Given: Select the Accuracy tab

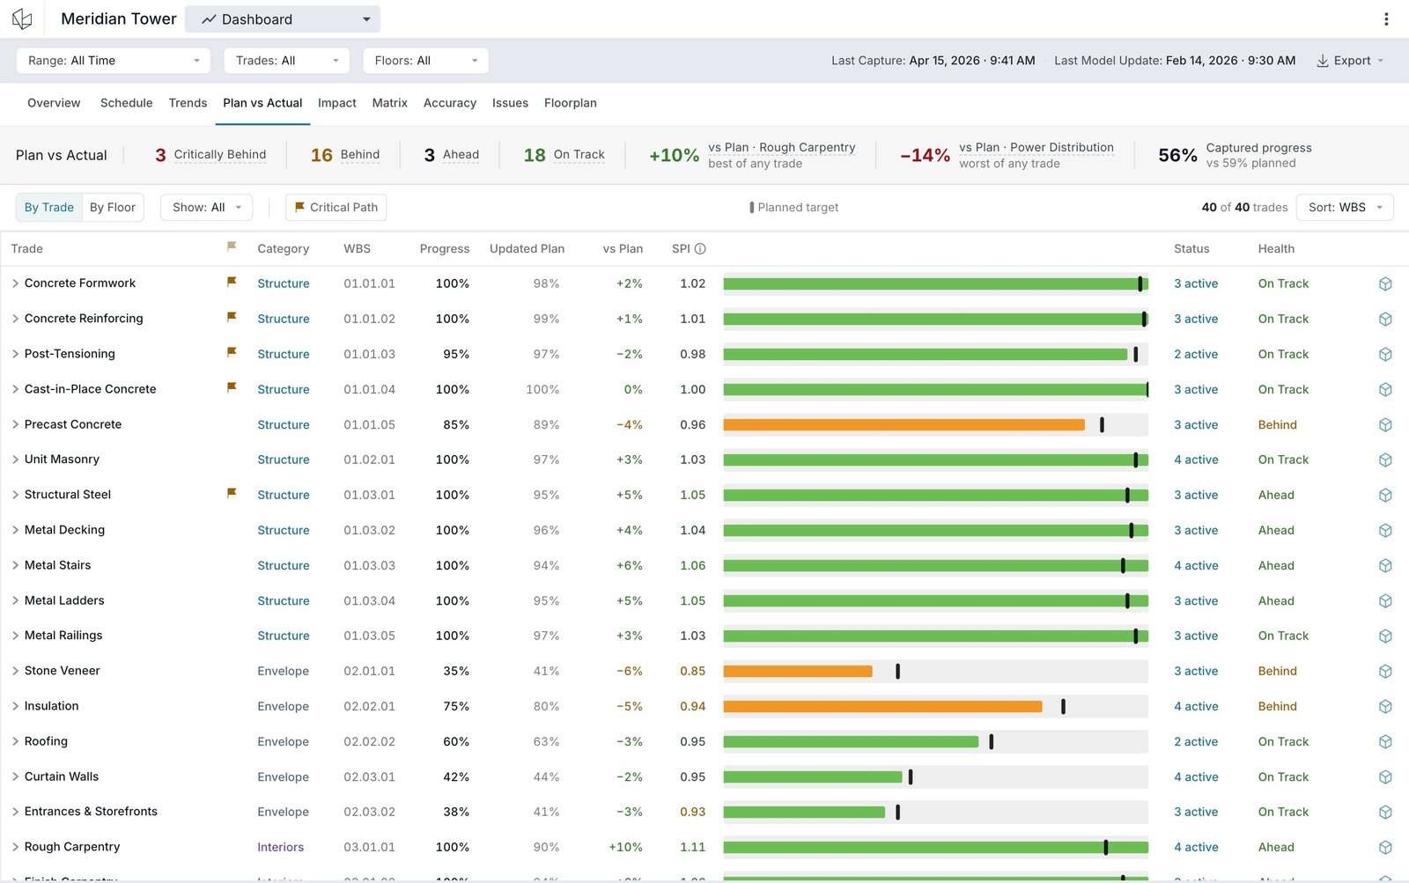Looking at the screenshot, I should tap(450, 103).
